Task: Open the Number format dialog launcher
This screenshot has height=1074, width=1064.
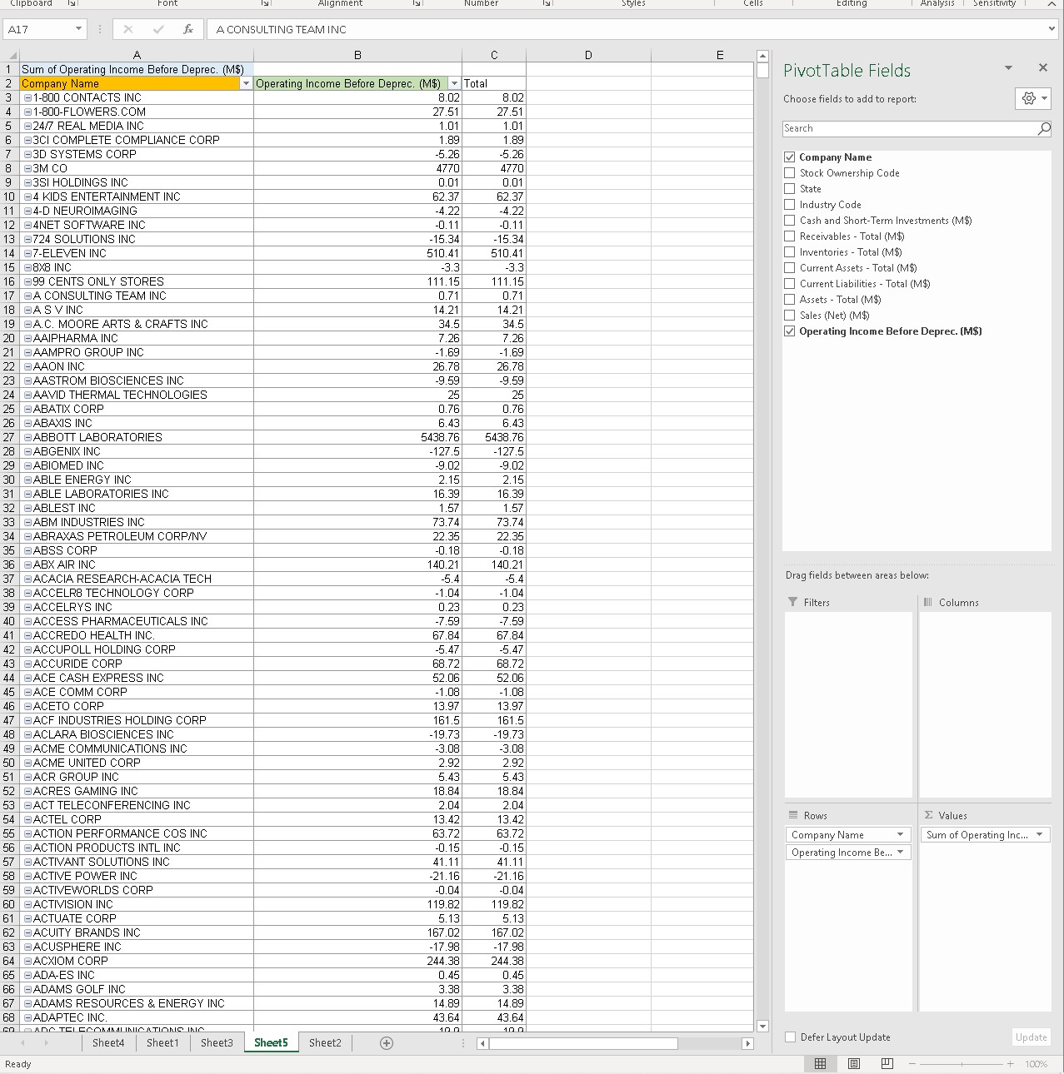Action: tap(547, 3)
